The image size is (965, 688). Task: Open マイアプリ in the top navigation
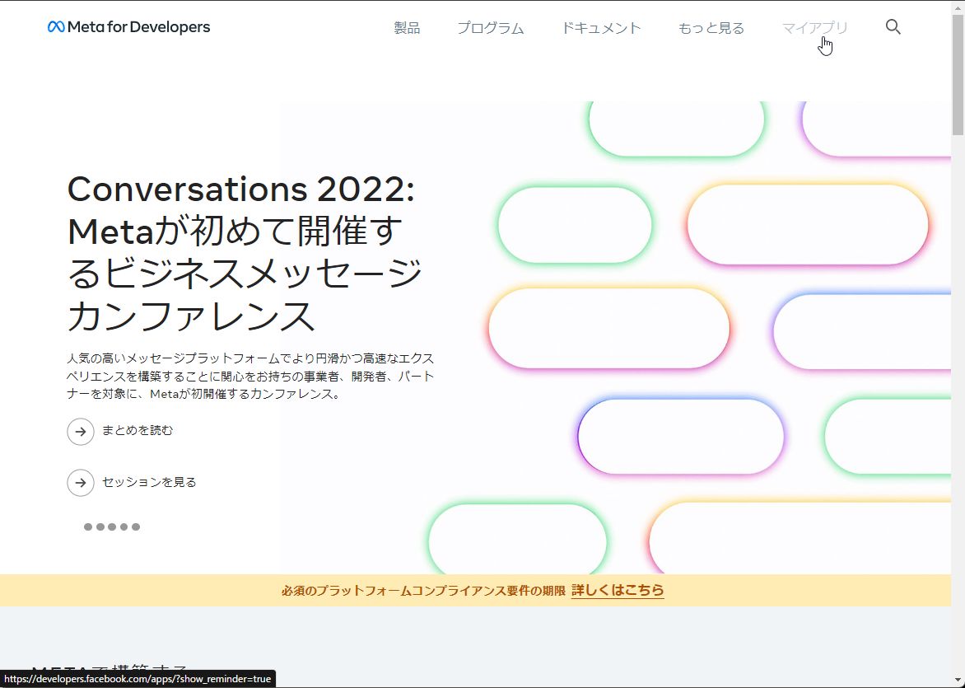click(814, 28)
